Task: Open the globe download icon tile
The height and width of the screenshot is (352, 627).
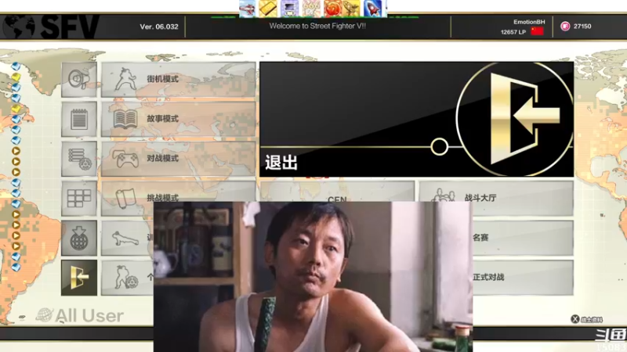Action: point(79,239)
